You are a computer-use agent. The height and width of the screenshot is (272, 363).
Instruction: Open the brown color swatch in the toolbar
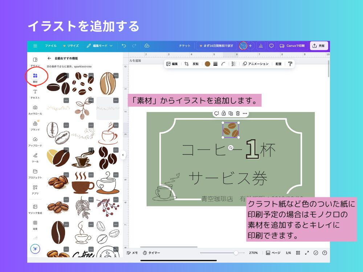pyautogui.click(x=207, y=64)
